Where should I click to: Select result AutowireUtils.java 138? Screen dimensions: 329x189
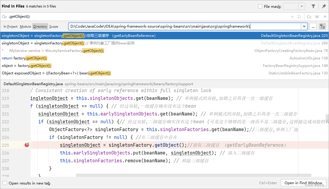pyautogui.click(x=164, y=58)
